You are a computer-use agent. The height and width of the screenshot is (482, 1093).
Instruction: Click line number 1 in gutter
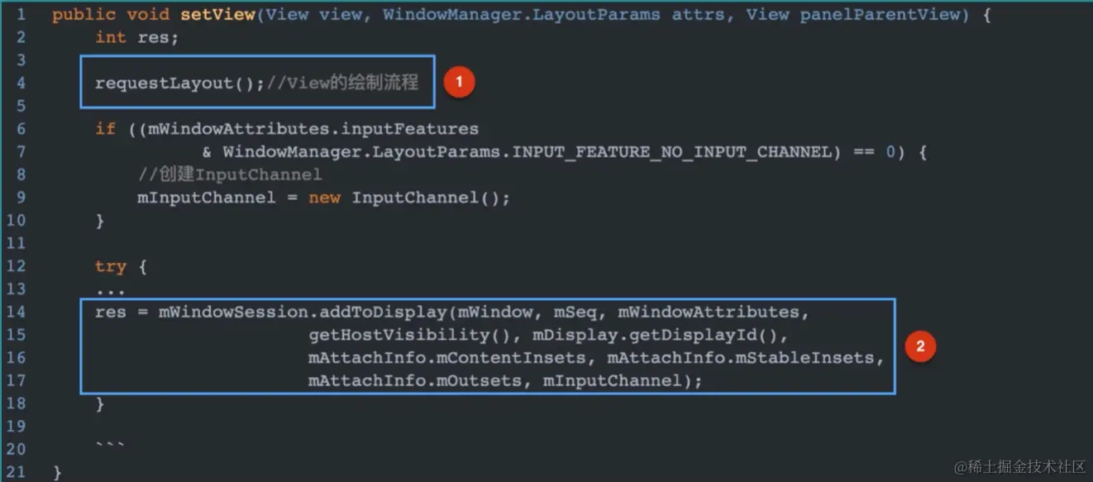coord(21,16)
